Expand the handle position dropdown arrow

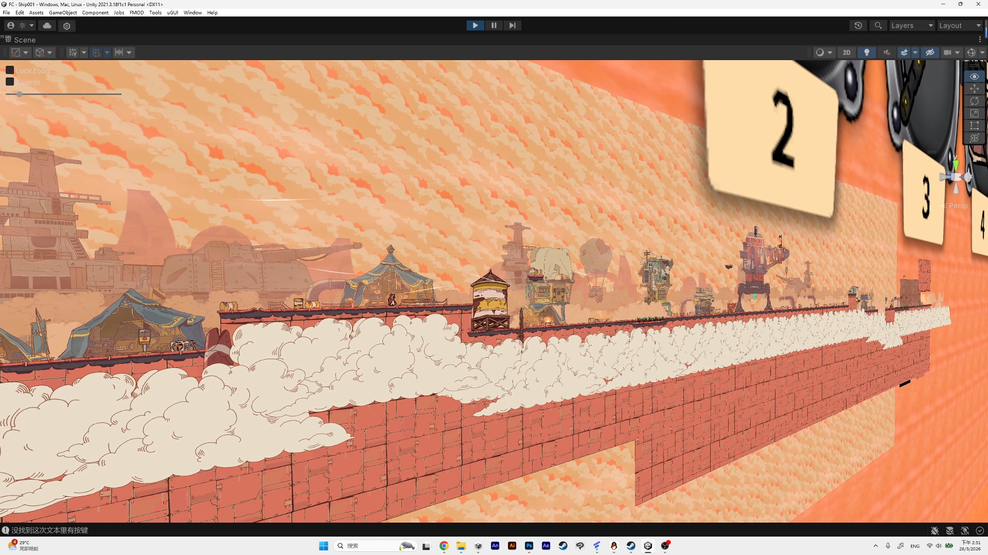coord(26,52)
